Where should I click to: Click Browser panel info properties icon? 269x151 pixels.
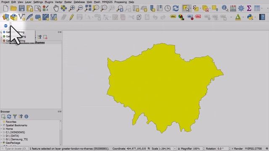pos(26,117)
